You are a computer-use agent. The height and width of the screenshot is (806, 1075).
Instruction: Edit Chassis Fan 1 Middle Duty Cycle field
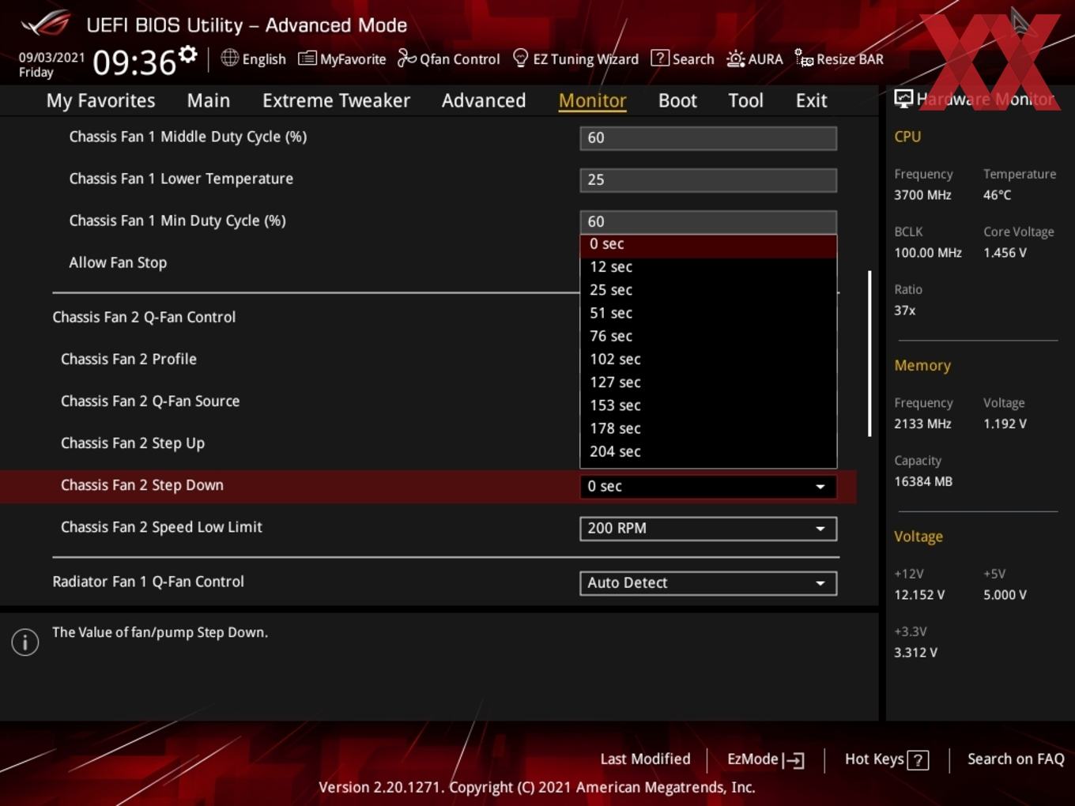pyautogui.click(x=708, y=137)
